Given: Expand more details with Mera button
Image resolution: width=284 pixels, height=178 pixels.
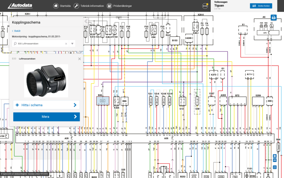Looking at the screenshot, I should [x=46, y=117].
